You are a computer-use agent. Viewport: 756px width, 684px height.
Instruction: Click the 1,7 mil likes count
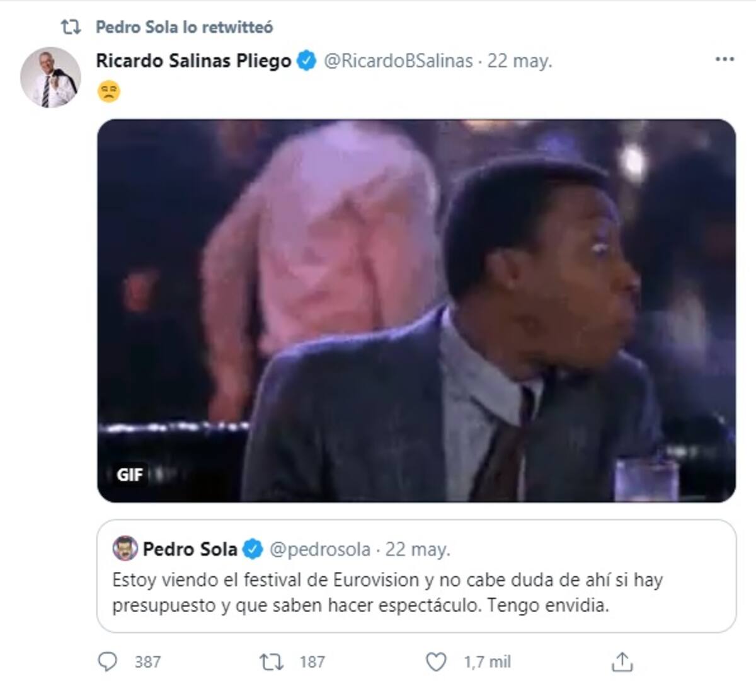tap(487, 662)
